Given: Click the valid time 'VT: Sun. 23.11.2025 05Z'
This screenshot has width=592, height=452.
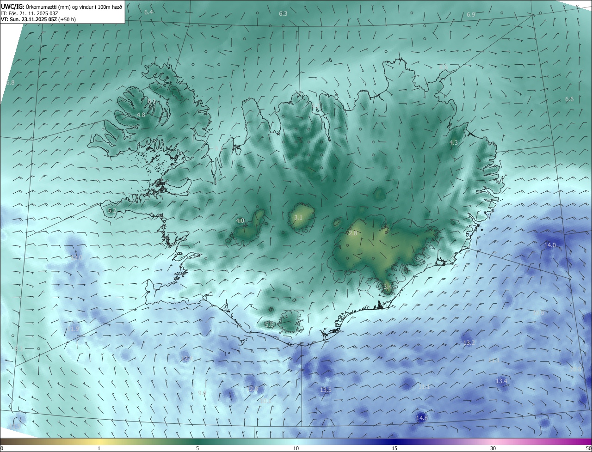Looking at the screenshot, I should click(x=29, y=19).
